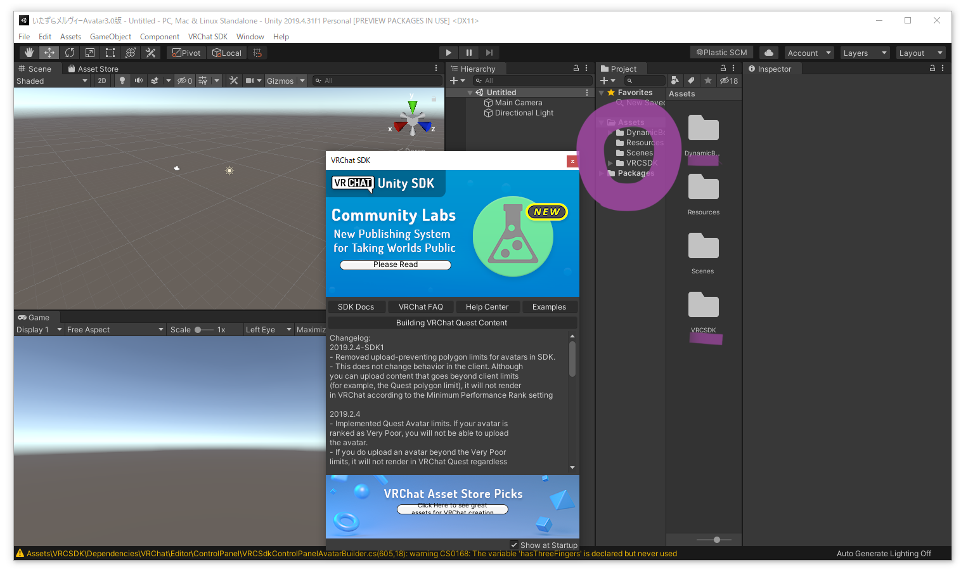
Task: Open the File menu
Action: coord(24,37)
